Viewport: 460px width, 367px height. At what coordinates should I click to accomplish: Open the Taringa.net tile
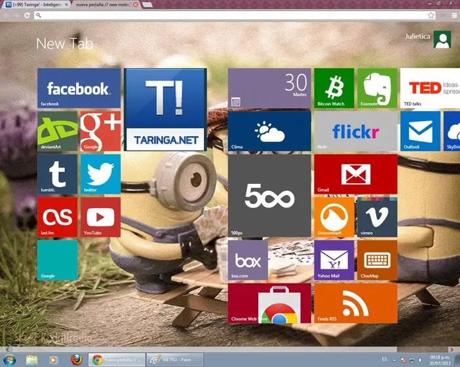coord(166,109)
